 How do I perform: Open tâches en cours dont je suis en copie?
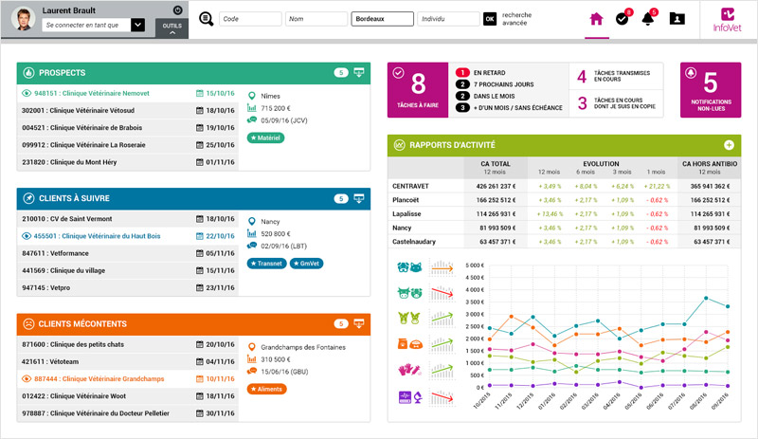click(616, 103)
